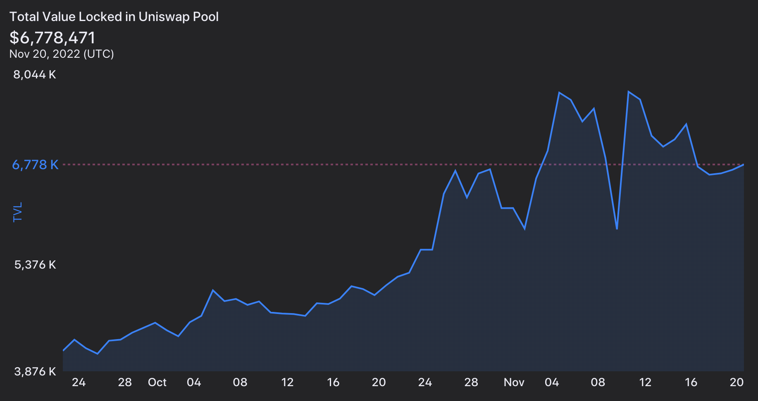Screen dimensions: 758x401
Task: Click the "Total Value Locked in Uniswap Pool" title
Action: coord(114,17)
